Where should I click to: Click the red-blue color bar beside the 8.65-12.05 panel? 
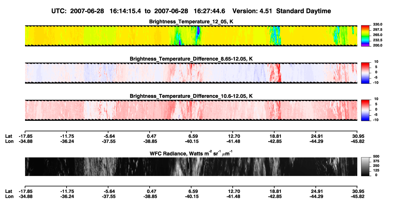(366, 73)
